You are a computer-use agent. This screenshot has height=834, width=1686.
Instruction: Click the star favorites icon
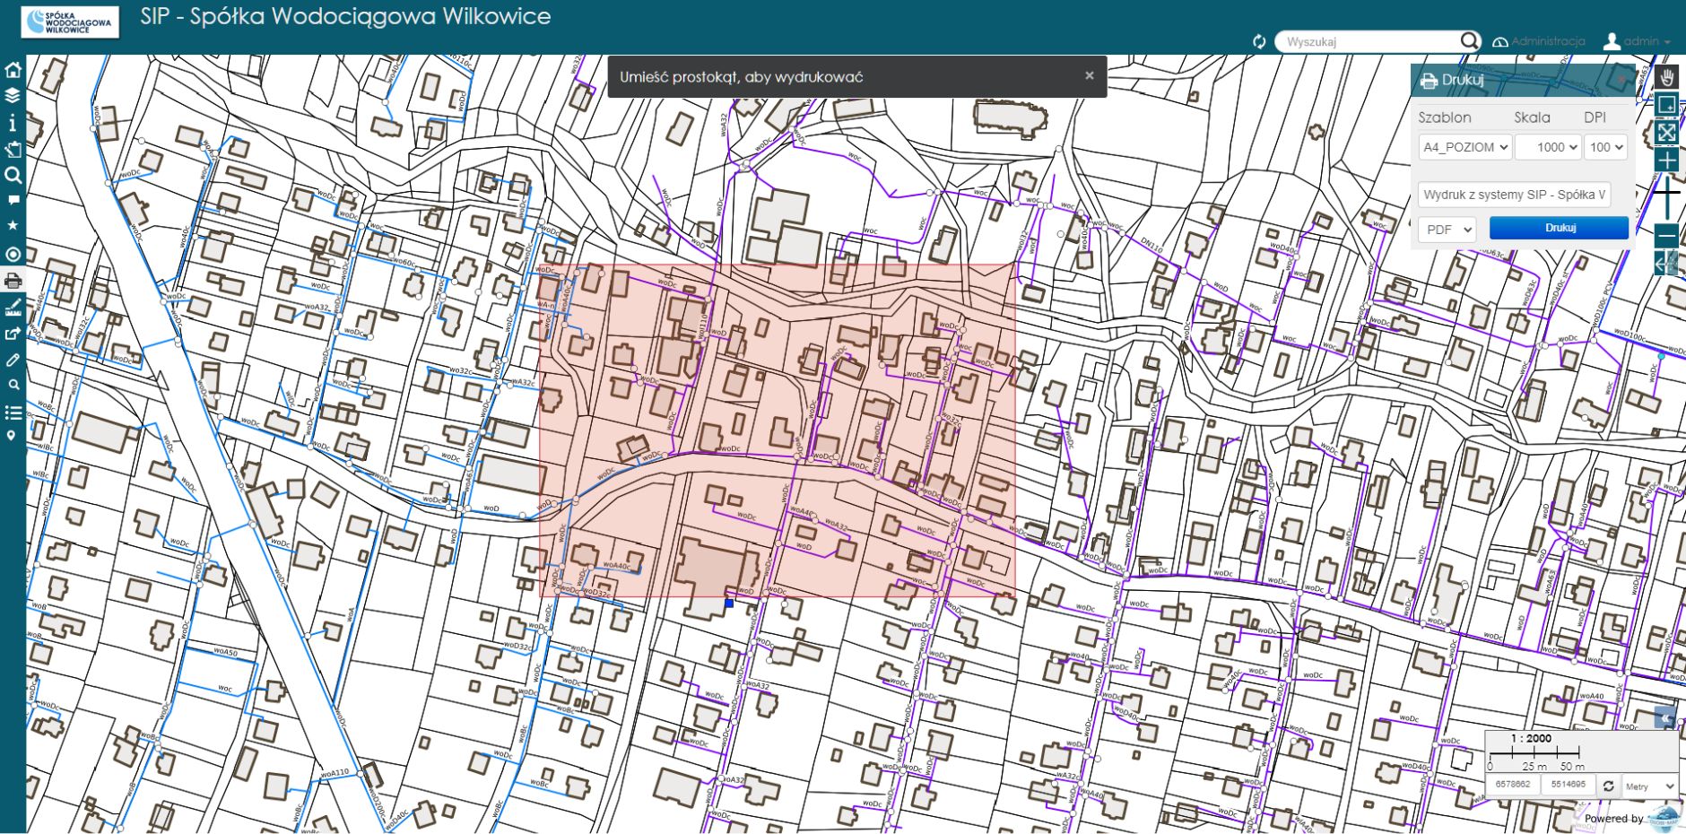click(x=13, y=225)
